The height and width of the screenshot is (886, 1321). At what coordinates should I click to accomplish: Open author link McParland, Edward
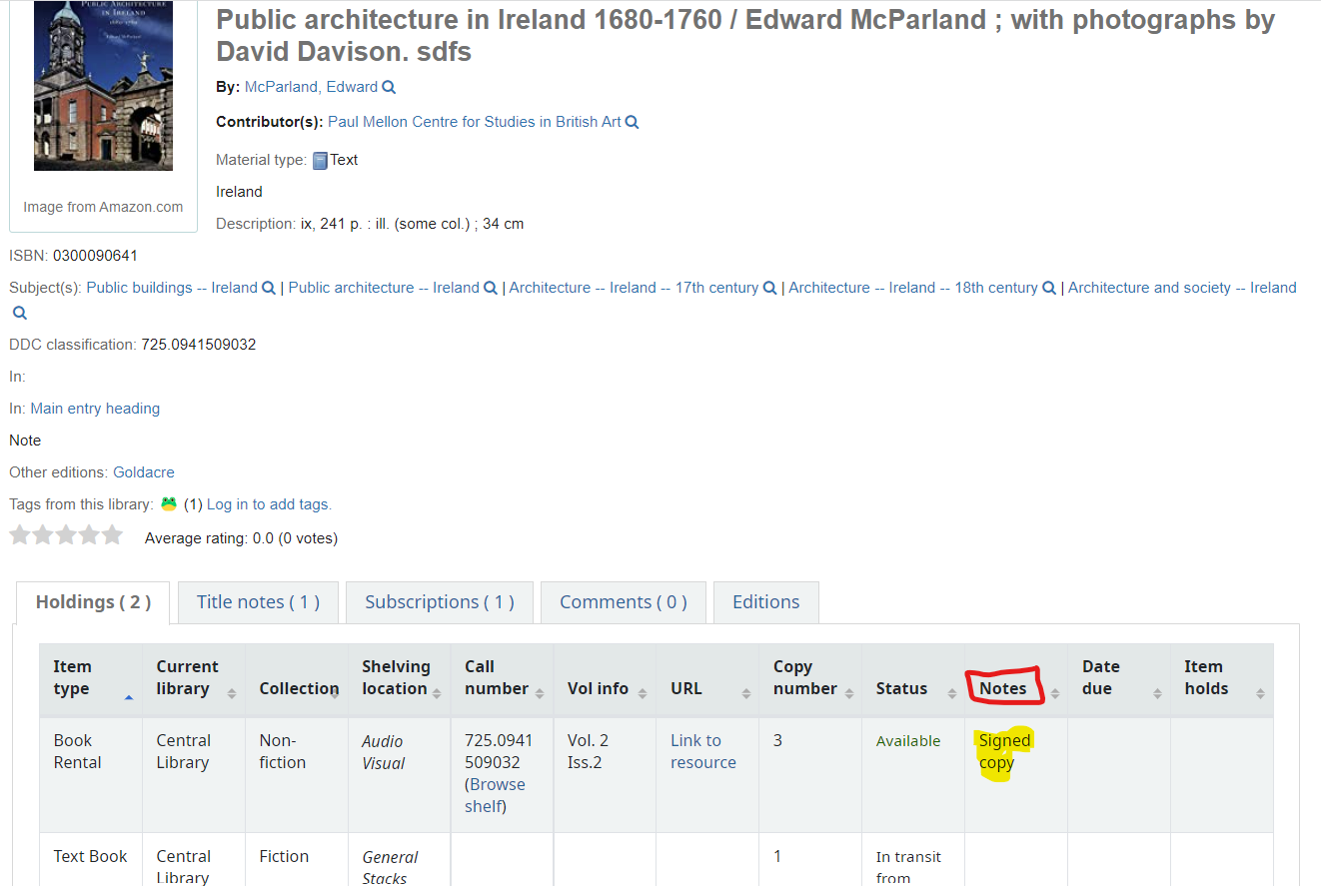[x=311, y=87]
